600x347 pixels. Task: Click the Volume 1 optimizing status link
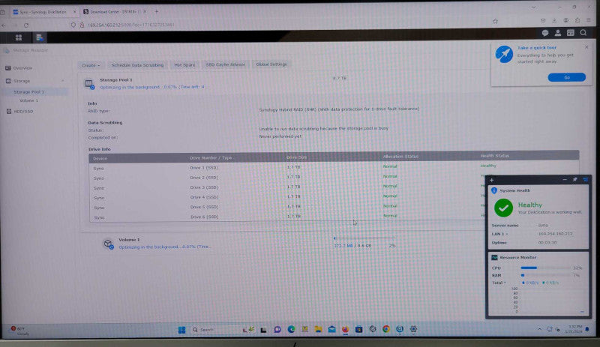pos(164,247)
